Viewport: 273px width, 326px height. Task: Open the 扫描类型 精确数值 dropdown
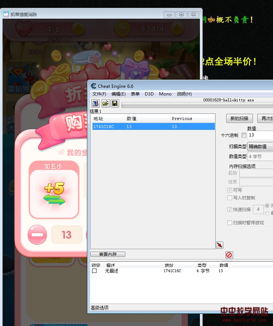point(260,147)
